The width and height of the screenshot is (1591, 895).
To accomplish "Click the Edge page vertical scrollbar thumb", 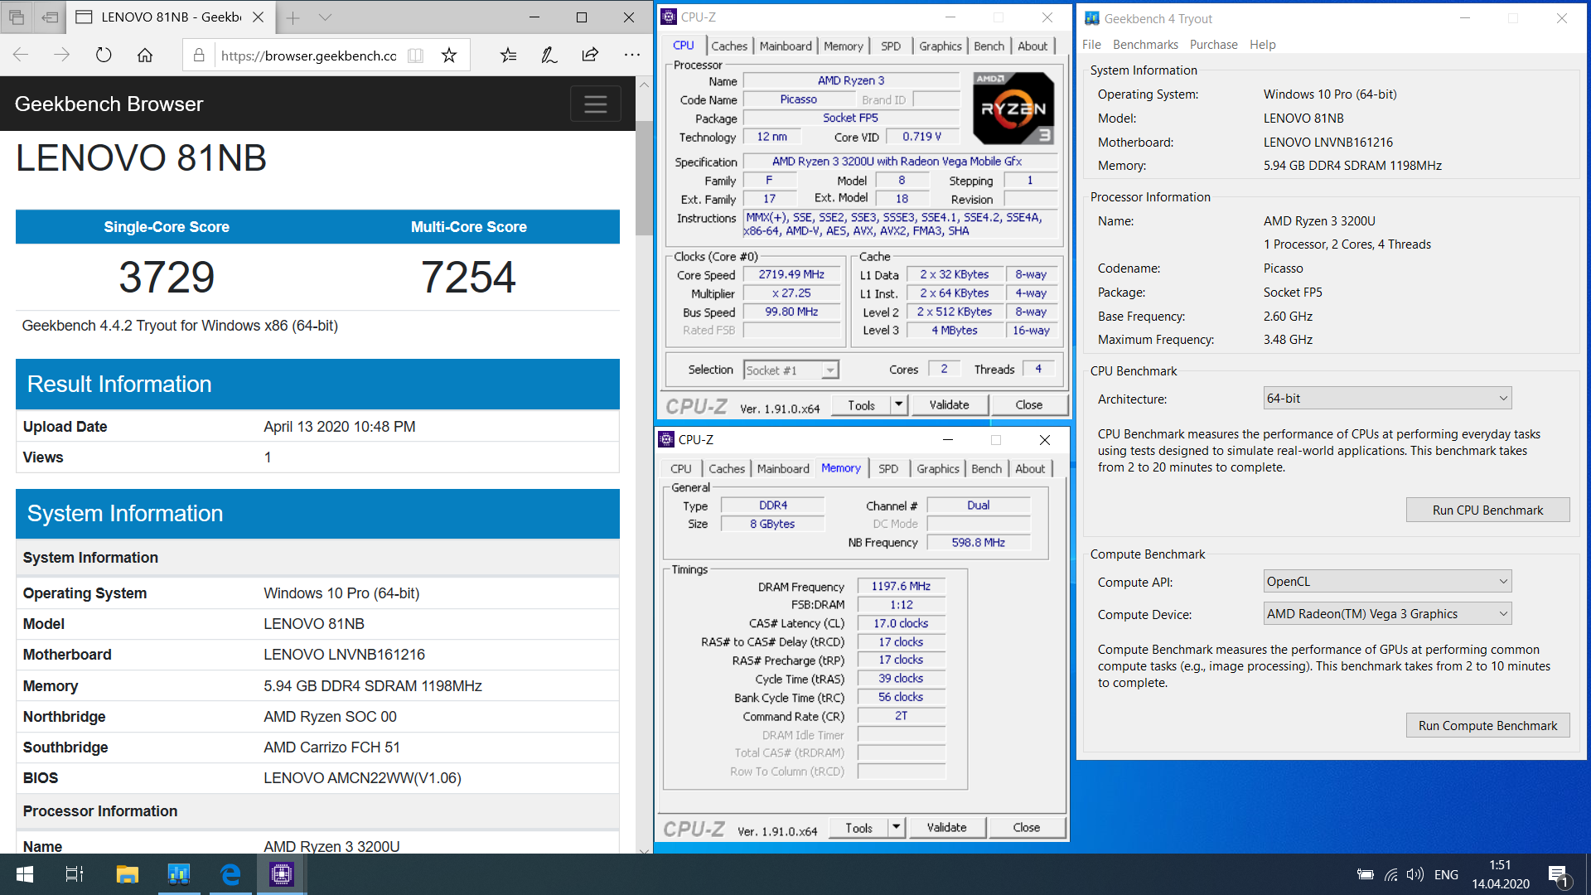I will tap(644, 178).
